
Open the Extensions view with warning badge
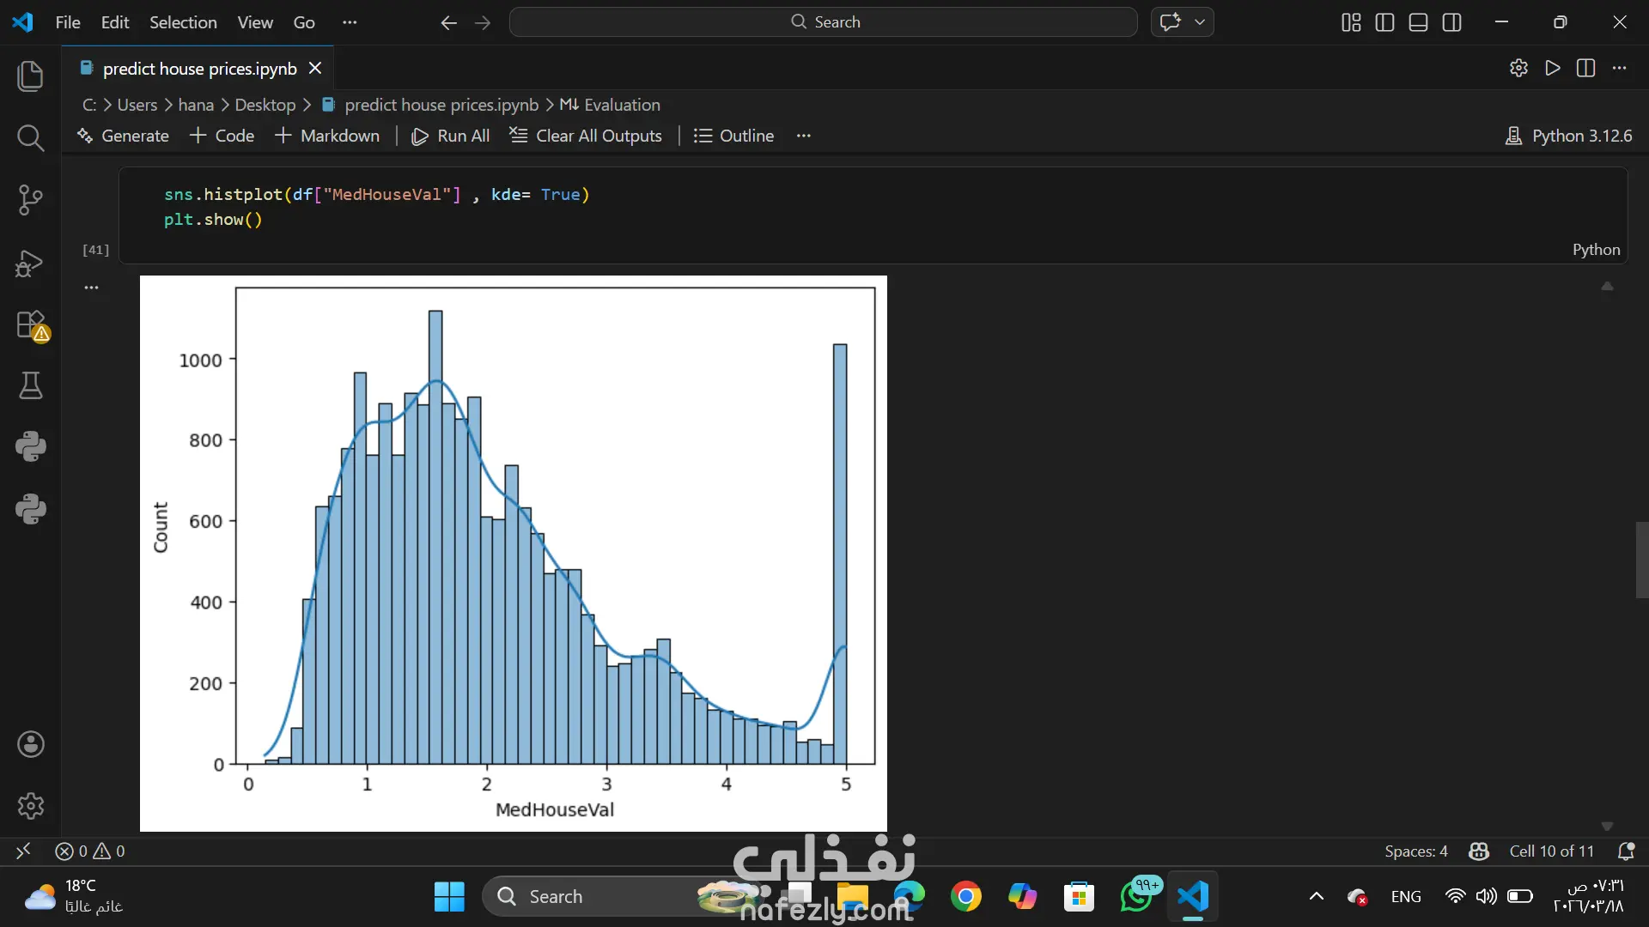pos(30,325)
